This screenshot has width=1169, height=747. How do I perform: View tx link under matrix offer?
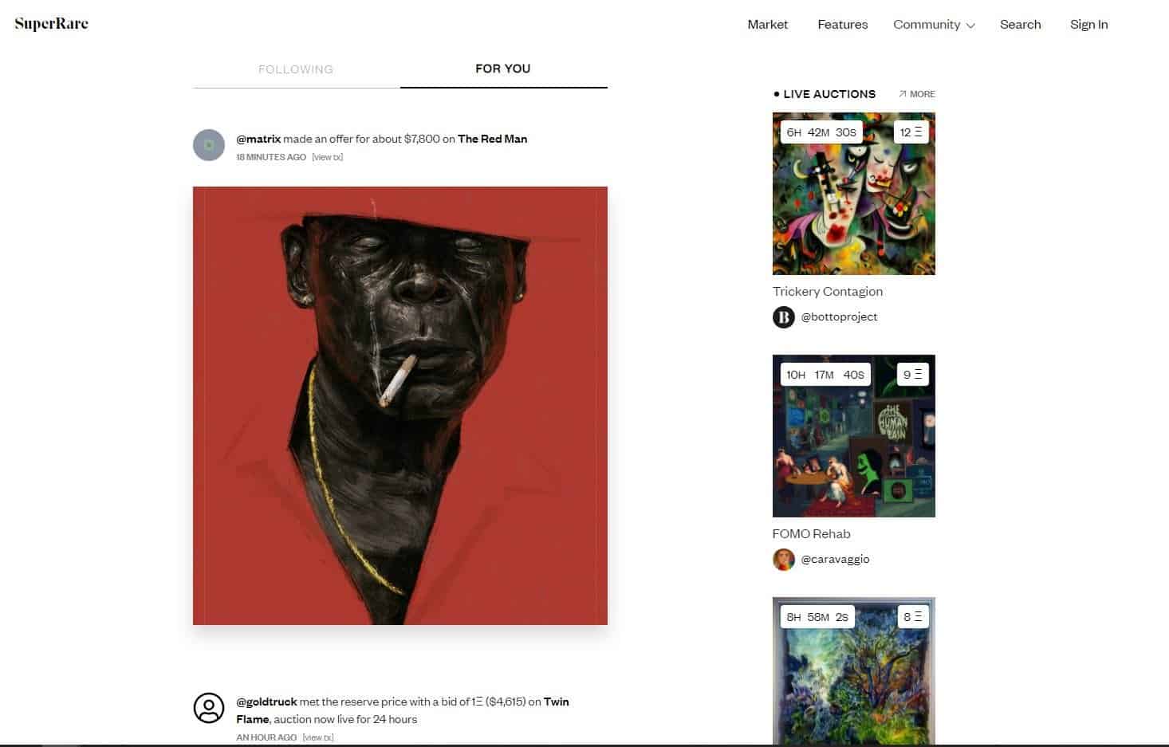coord(328,157)
